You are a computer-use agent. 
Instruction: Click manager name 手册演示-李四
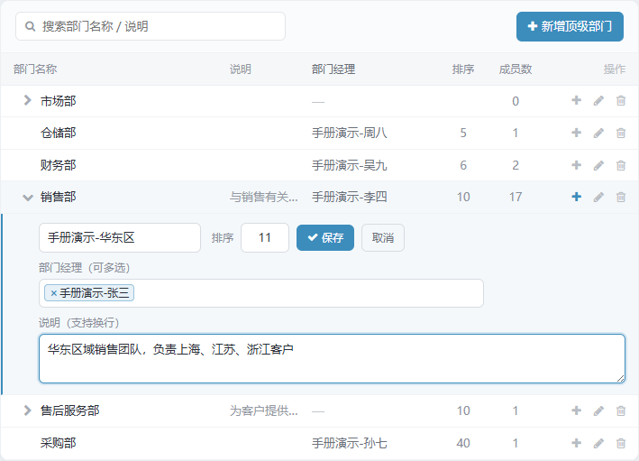350,197
